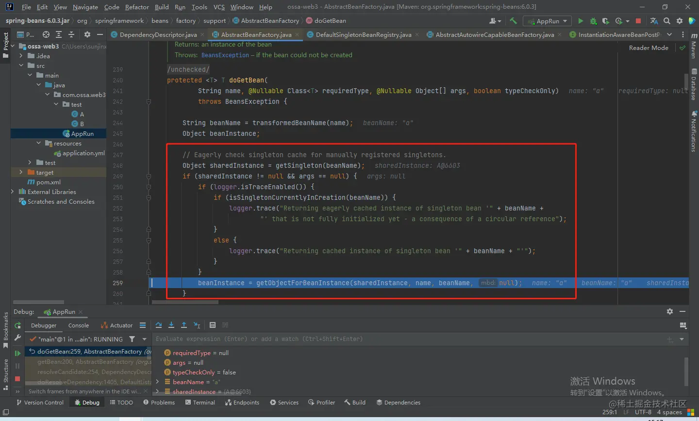Open the Problems tool window
This screenshot has width=699, height=421.
159,403
